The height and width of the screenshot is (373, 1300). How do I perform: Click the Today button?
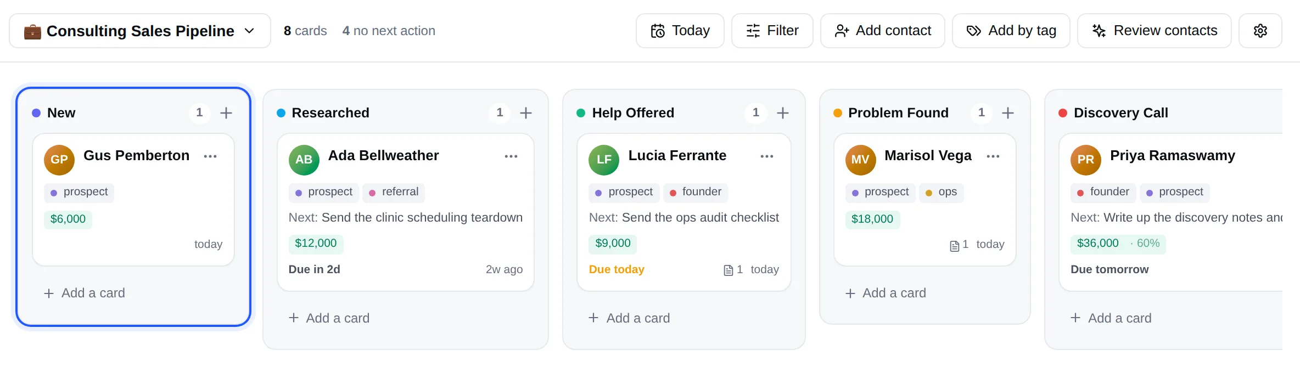pyautogui.click(x=680, y=31)
